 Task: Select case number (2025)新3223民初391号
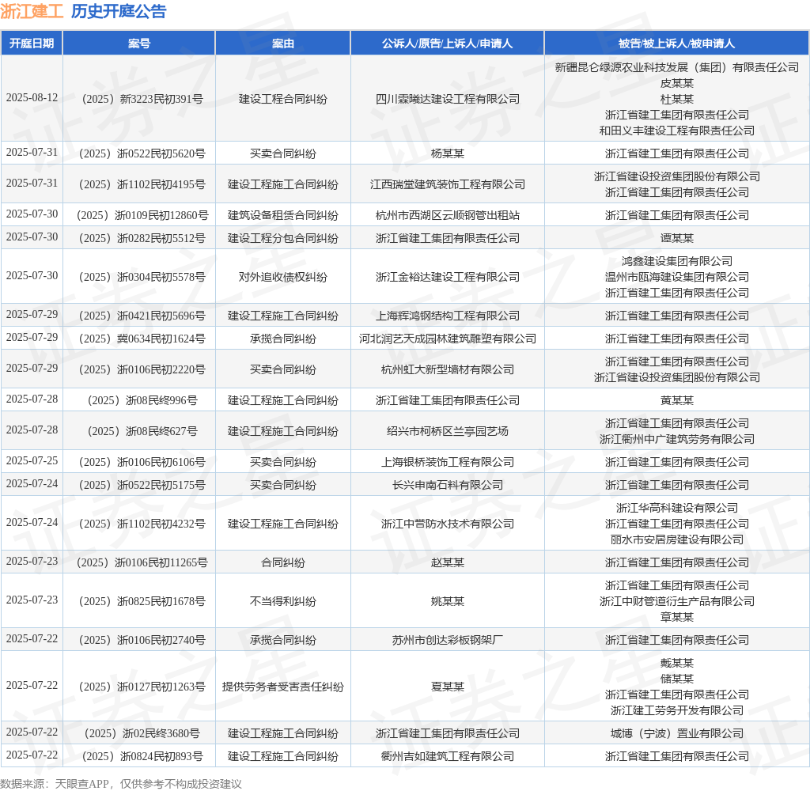142,99
